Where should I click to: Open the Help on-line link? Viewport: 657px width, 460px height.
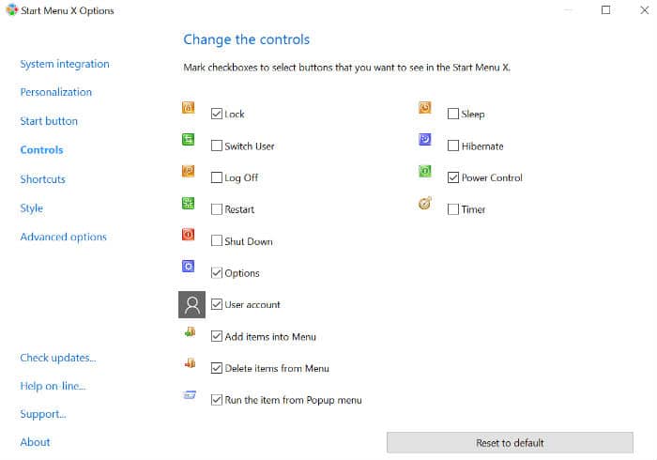click(53, 386)
